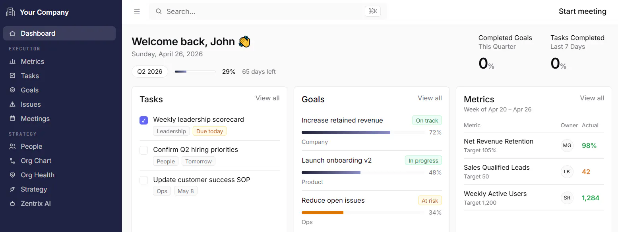618x232 pixels.
Task: Click the Metrics bar chart icon
Action: [12, 61]
